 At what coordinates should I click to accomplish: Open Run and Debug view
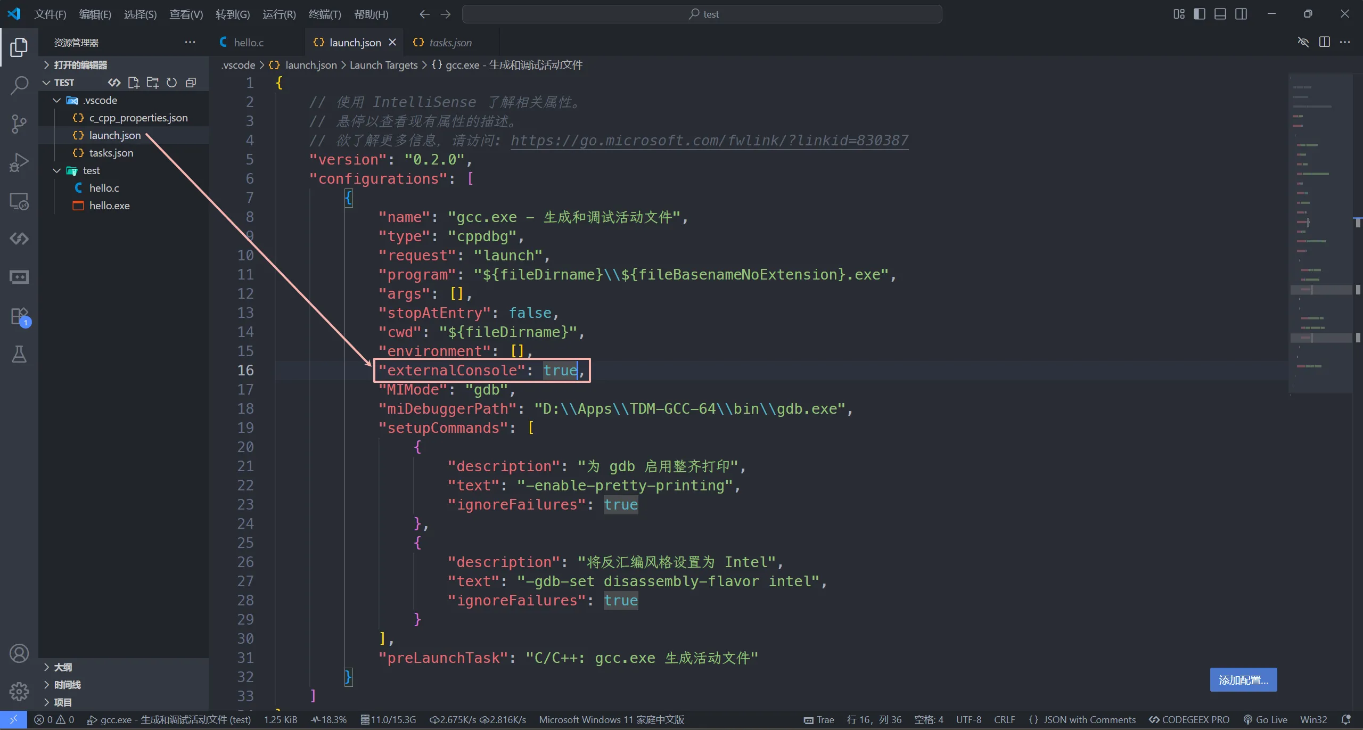tap(19, 162)
